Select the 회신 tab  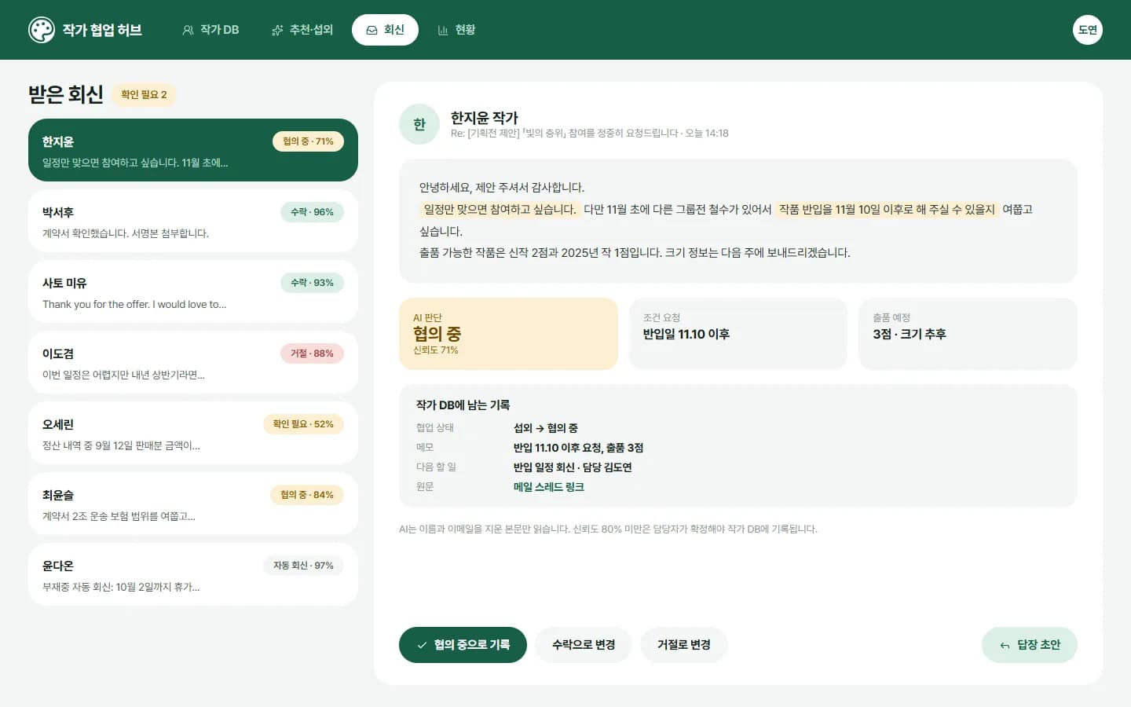(x=385, y=30)
